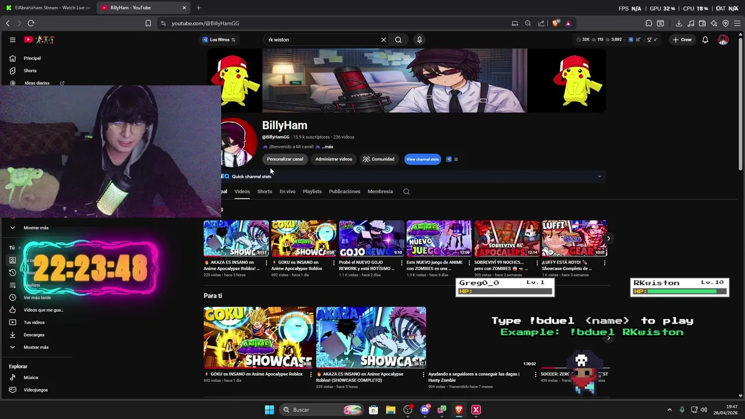Click the Crear button
The width and height of the screenshot is (745, 419).
coord(682,40)
